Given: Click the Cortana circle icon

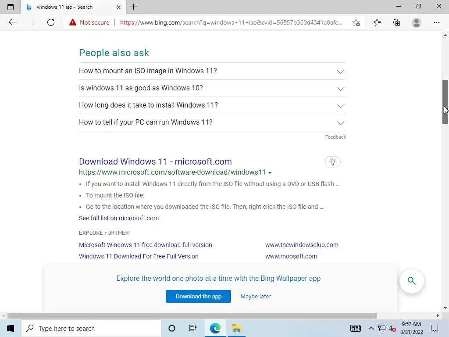Looking at the screenshot, I should [172, 328].
